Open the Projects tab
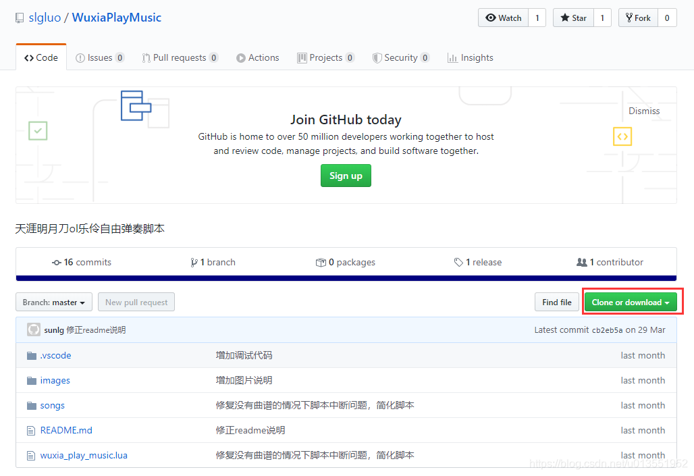This screenshot has height=476, width=694. pos(326,57)
